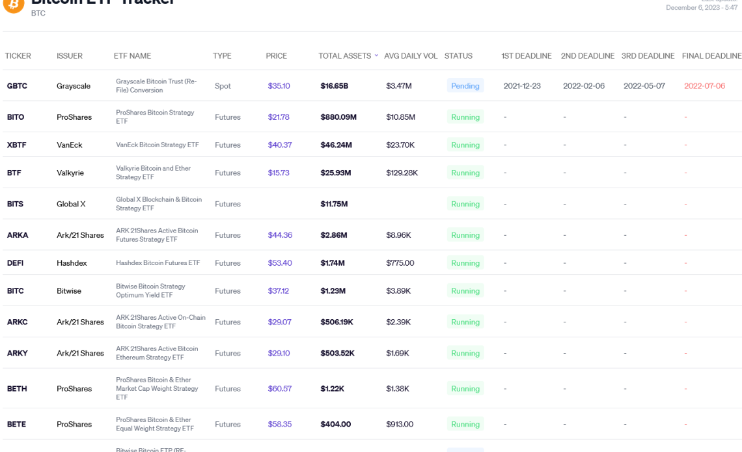Open XBTF price link $40.37
This screenshot has width=742, height=452.
pos(280,145)
